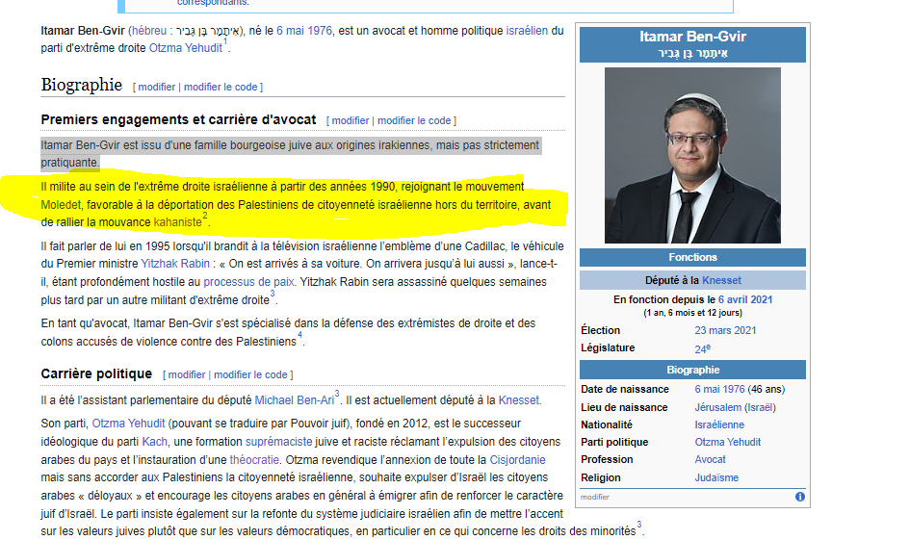Click modifier next to Biographie heading

[157, 87]
